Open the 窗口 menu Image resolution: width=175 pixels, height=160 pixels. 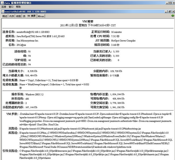pyautogui.click(x=11, y=7)
